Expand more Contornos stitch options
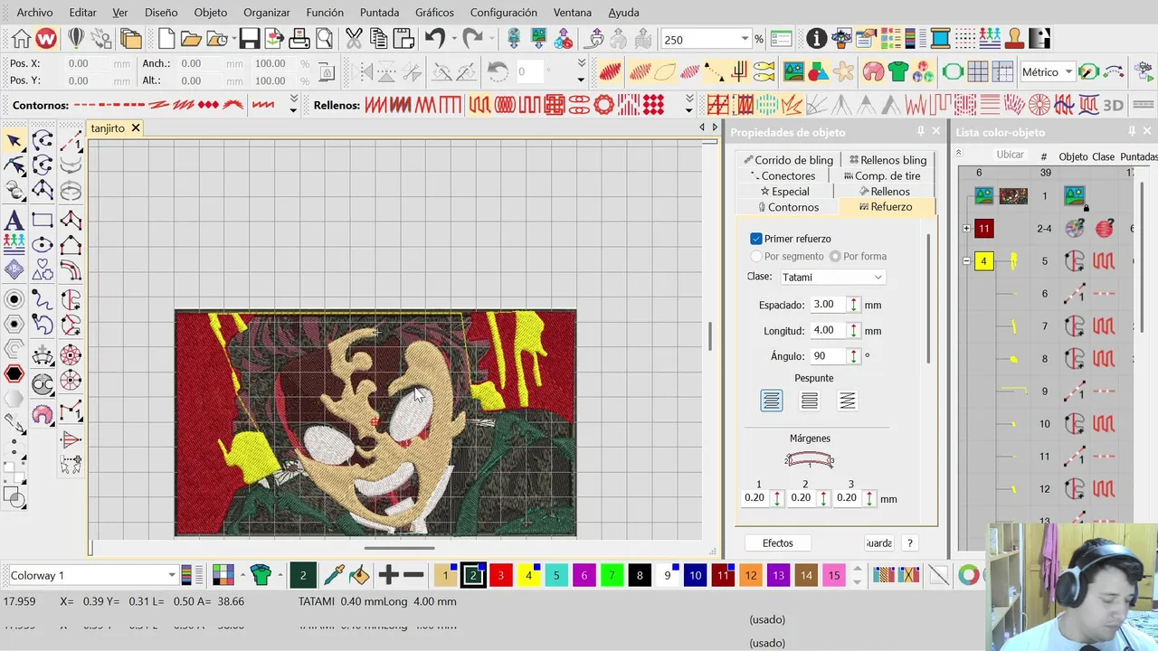Screen dimensions: 1158x651 click(293, 105)
